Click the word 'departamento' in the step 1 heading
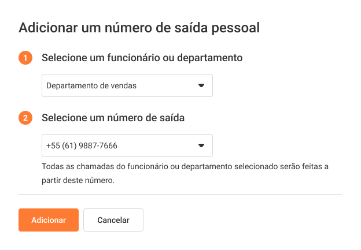Viewport: 361px width, 250px height. coord(211,58)
